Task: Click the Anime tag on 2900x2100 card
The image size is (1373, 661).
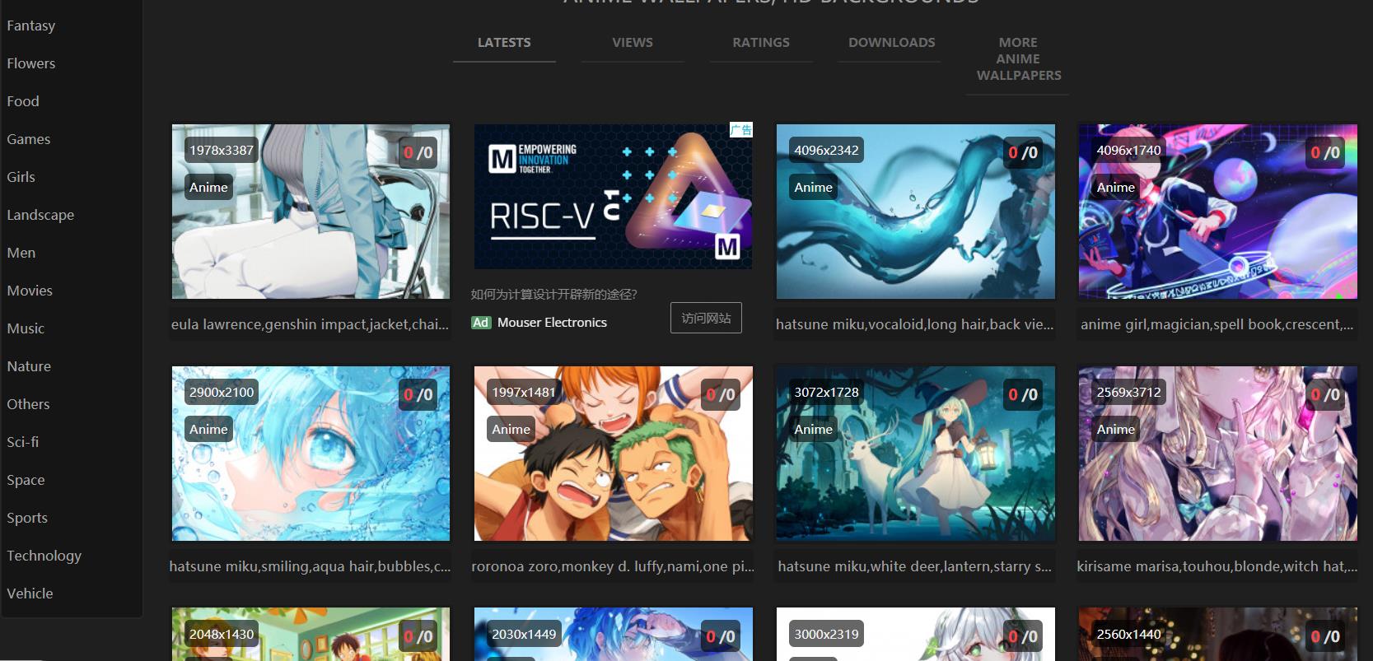Action: click(208, 429)
